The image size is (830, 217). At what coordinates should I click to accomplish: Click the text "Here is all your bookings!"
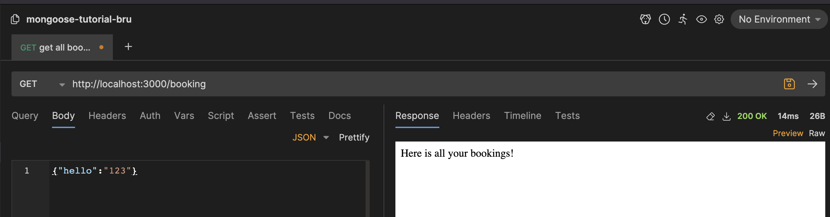coord(457,153)
